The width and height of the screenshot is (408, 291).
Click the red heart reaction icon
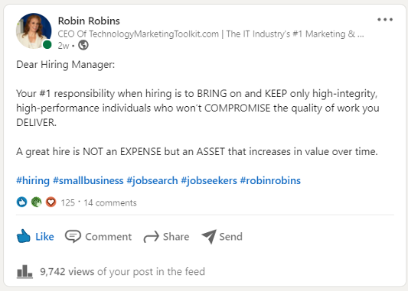[x=51, y=202]
